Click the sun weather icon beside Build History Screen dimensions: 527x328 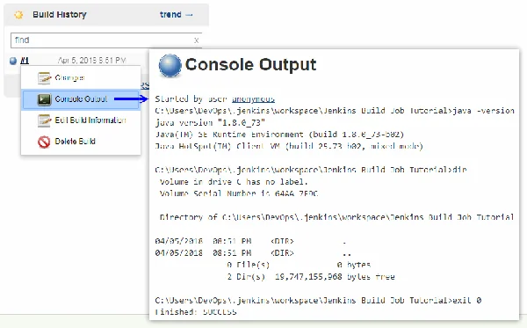18,15
